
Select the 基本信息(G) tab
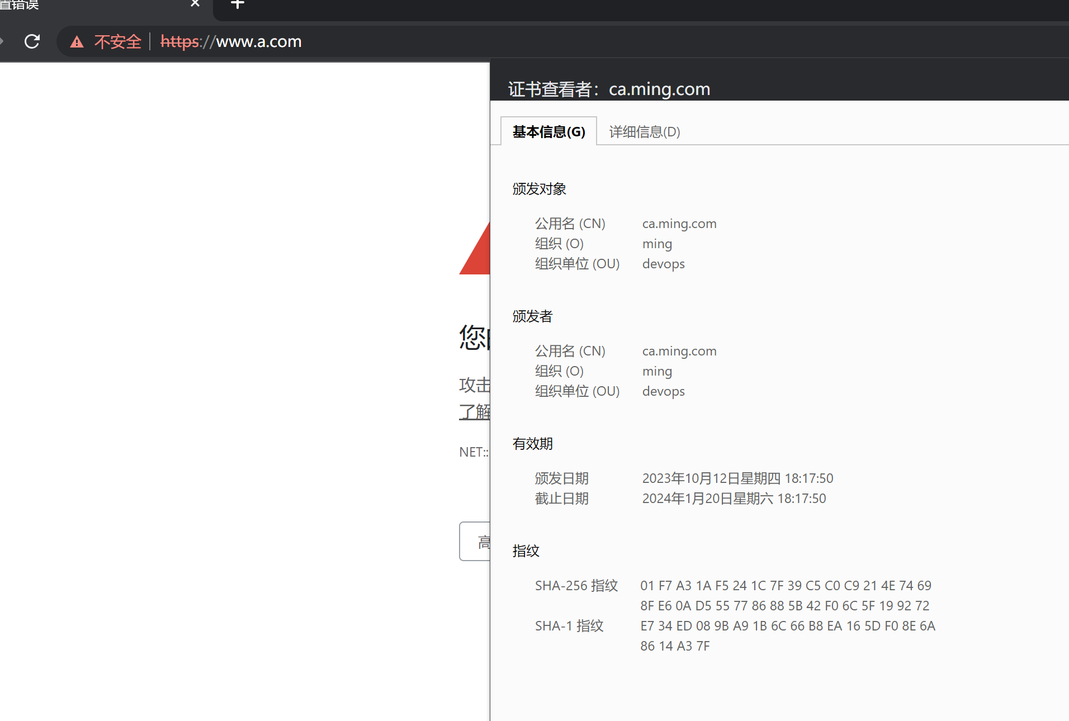coord(548,131)
